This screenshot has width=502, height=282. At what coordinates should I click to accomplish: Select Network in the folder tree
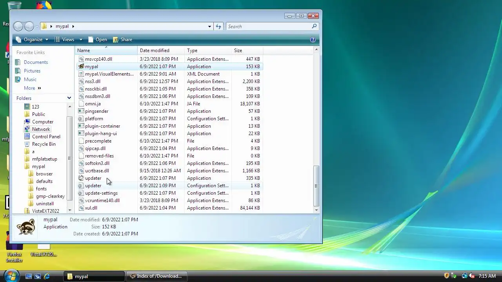click(41, 129)
